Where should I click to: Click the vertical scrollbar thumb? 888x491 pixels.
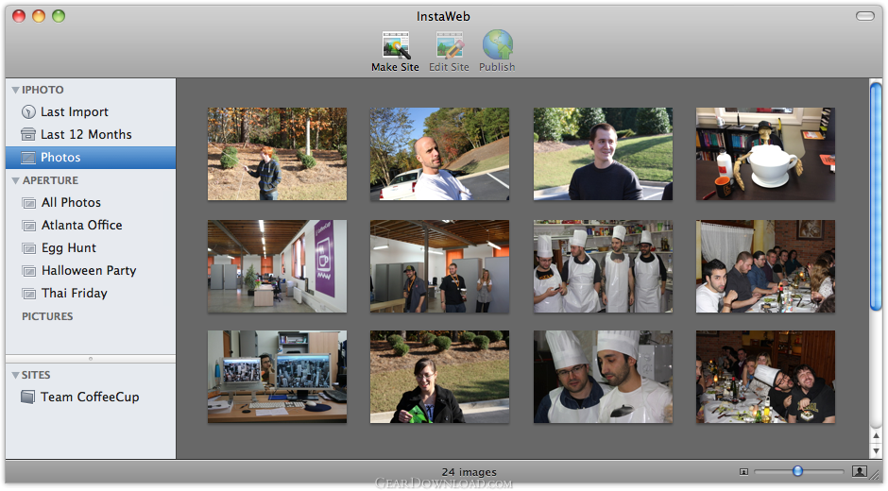click(x=876, y=196)
